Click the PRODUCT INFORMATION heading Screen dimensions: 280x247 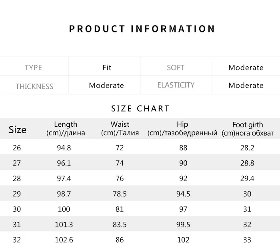pyautogui.click(x=142, y=29)
